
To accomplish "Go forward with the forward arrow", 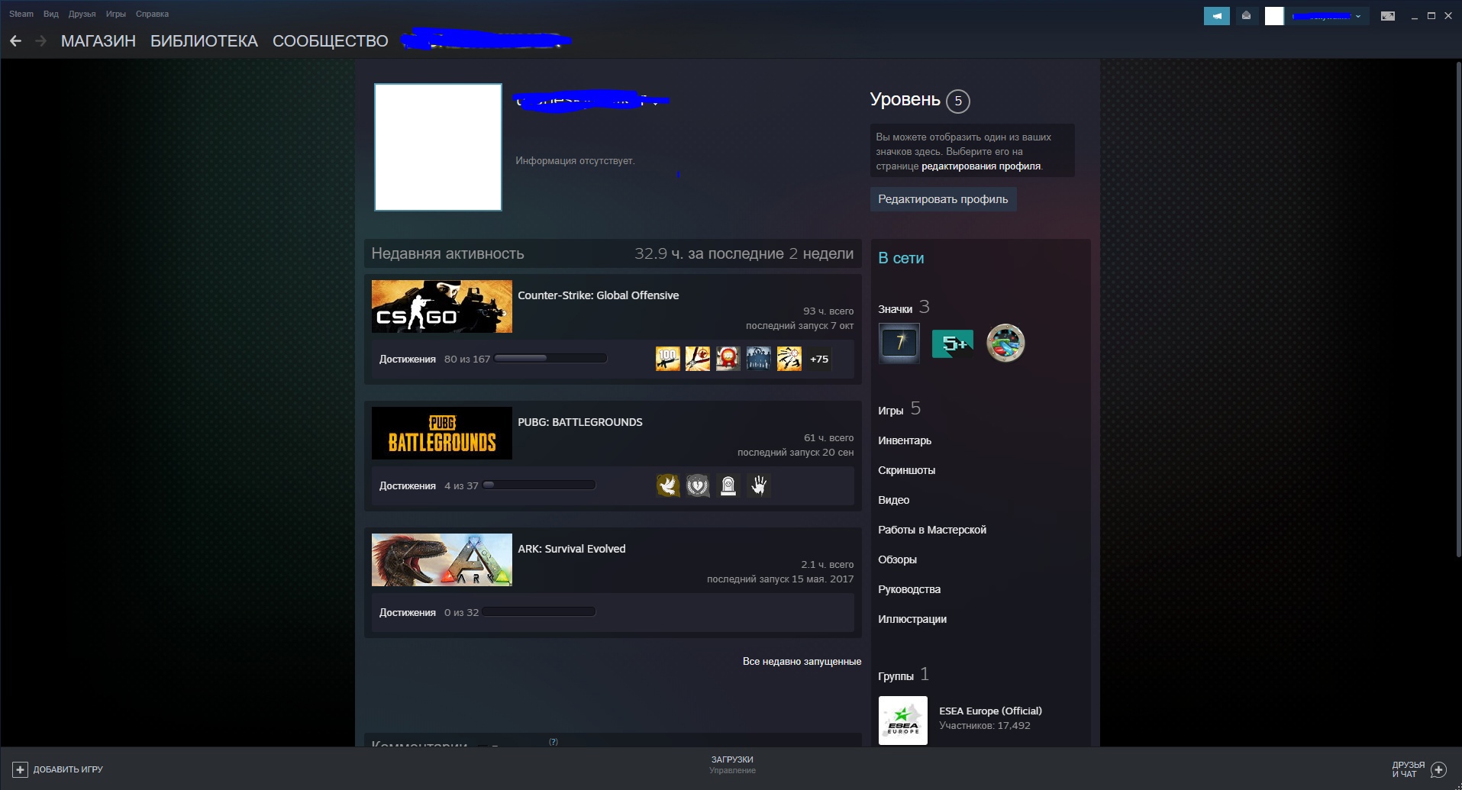I will coord(40,41).
